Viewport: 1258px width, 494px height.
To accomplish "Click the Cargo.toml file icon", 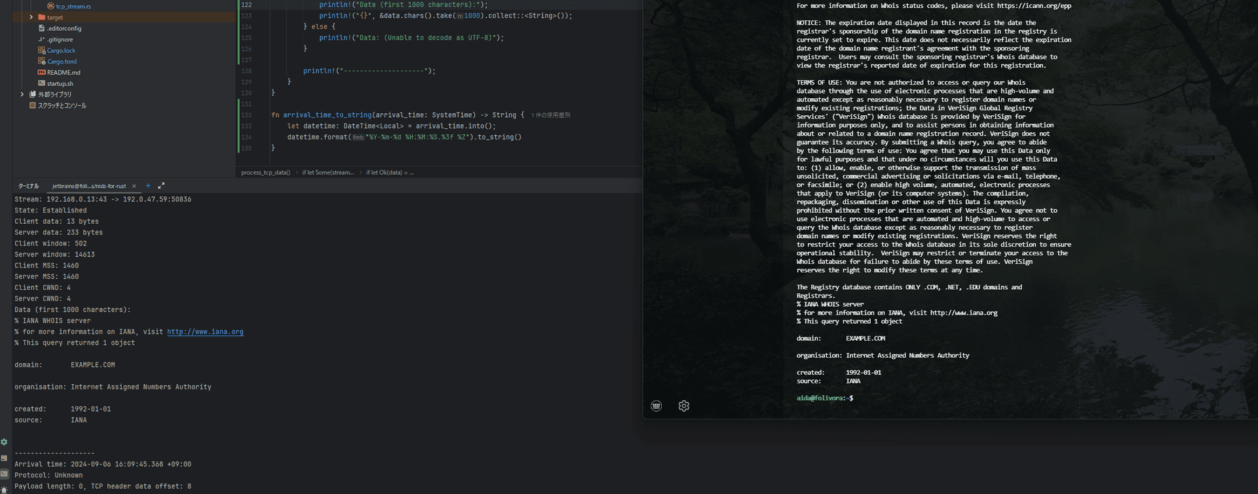I will click(41, 62).
